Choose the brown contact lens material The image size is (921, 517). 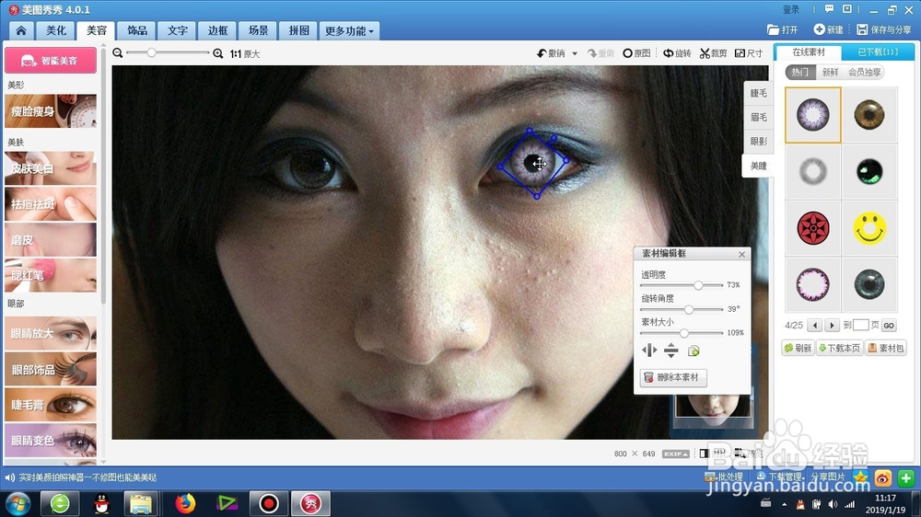coord(869,114)
